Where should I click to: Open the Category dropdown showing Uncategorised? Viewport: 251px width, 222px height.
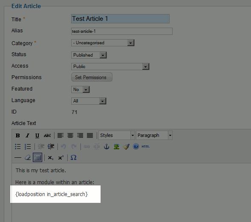(103, 43)
